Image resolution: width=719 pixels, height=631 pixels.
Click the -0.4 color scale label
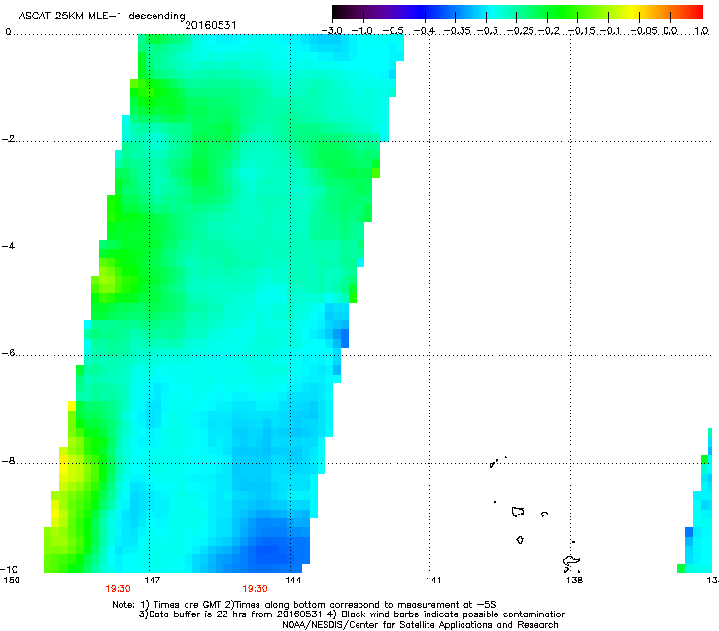(425, 31)
